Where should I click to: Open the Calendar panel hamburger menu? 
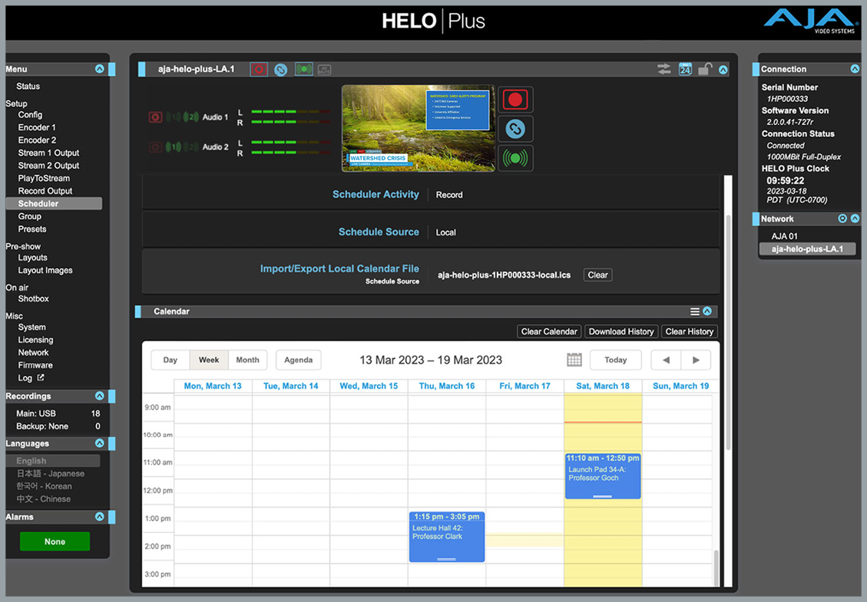694,312
